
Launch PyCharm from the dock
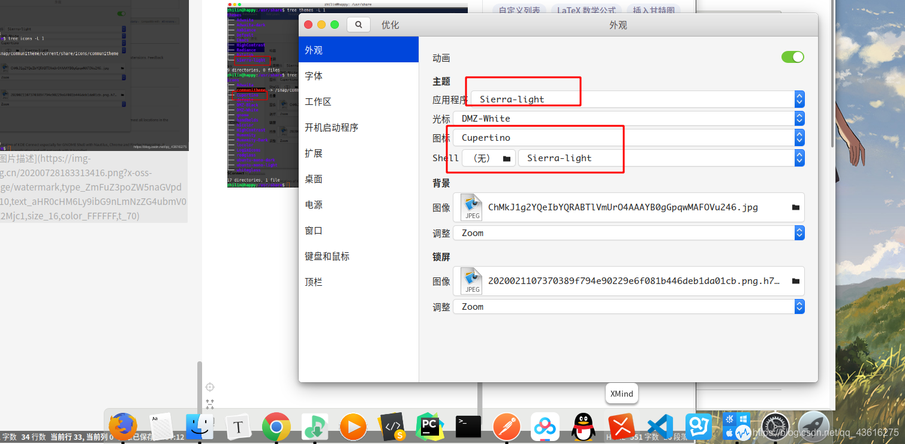click(x=430, y=427)
